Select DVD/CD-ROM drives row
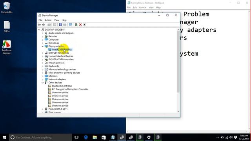Image resolution: width=251 pixels, height=141 pixels. (x=58, y=53)
